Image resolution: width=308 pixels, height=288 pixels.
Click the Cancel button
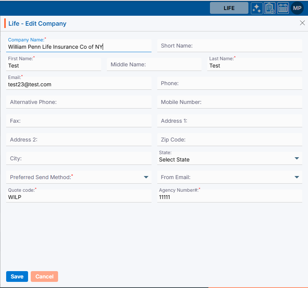[x=44, y=276]
